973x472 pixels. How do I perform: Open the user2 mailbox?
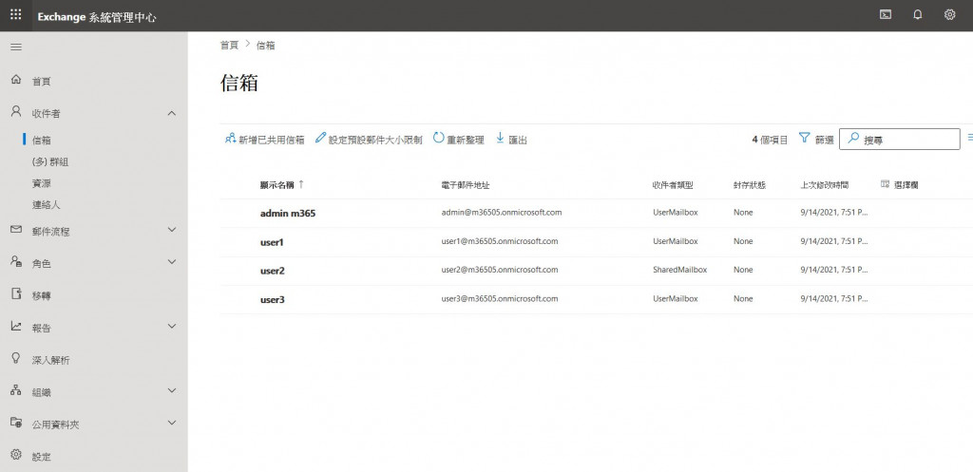[273, 271]
